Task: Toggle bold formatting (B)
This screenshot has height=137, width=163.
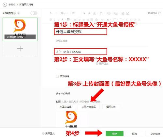Action: coord(51,20)
